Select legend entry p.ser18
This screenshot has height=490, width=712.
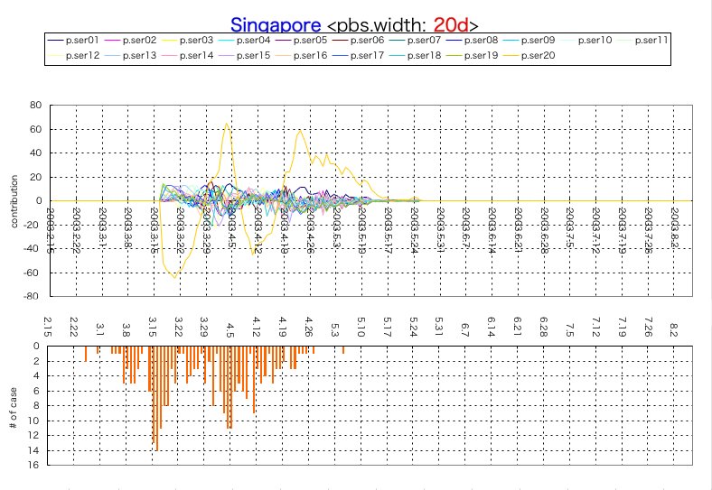point(415,55)
